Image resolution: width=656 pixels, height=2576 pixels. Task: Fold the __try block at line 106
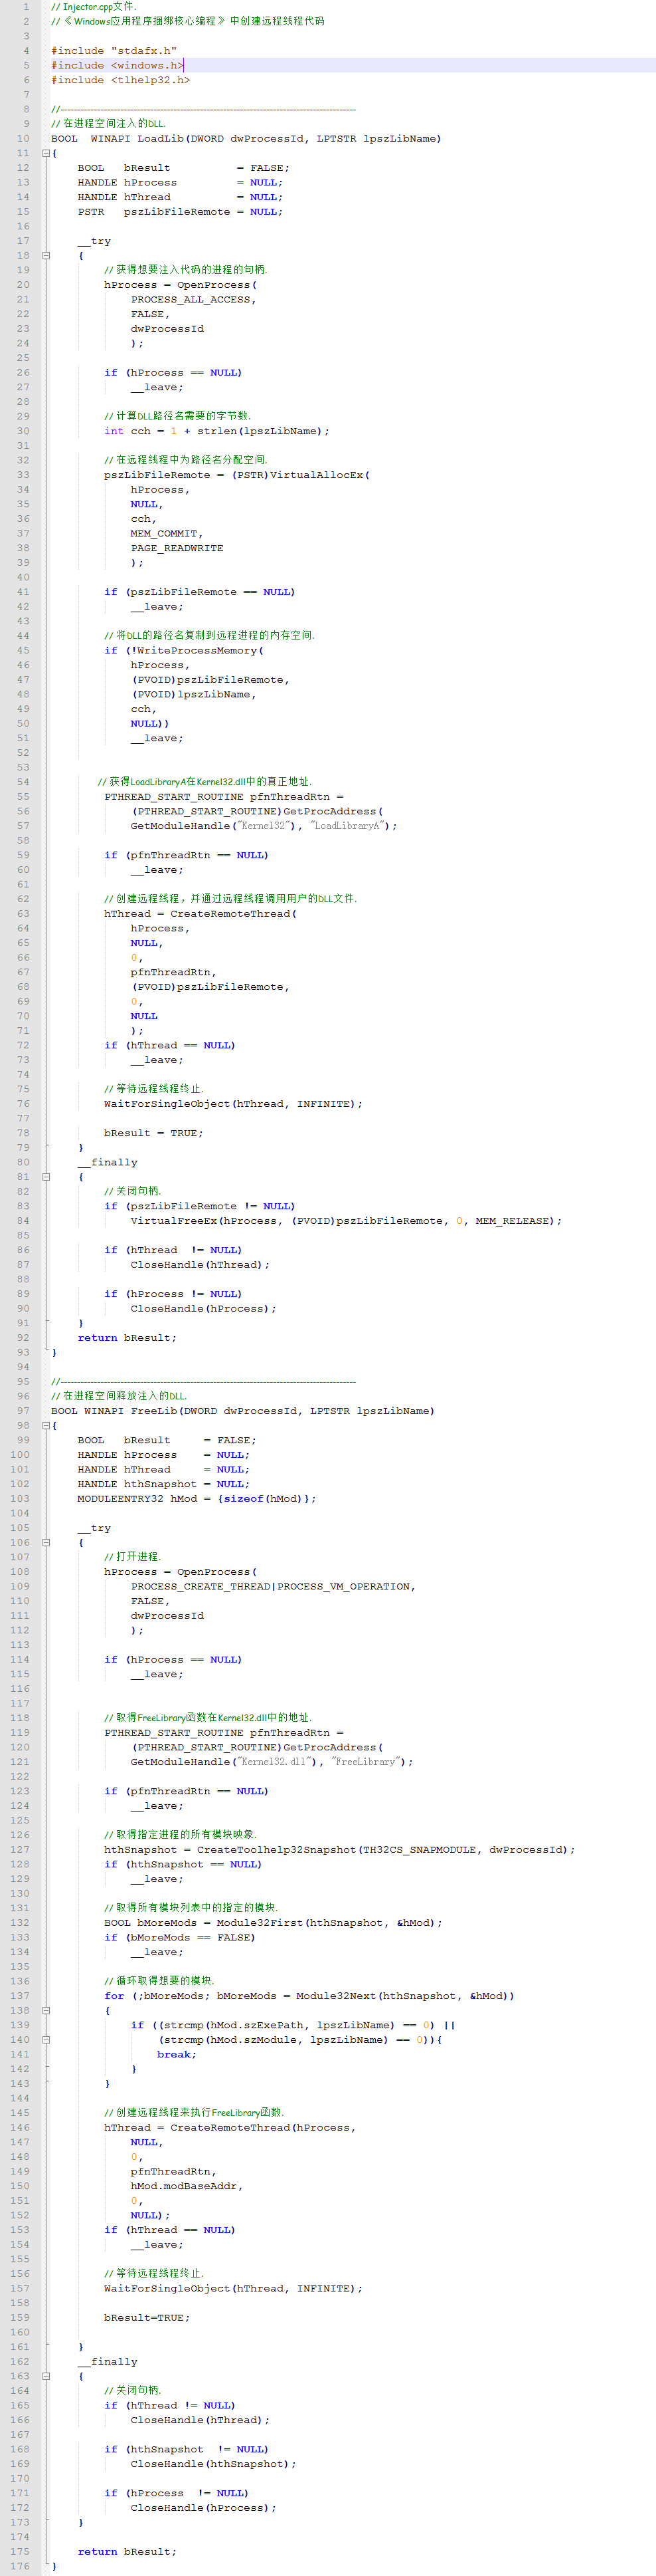(46, 1543)
